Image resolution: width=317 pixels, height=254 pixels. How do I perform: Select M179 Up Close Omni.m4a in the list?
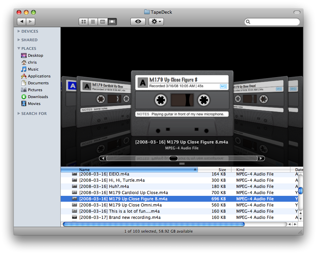[x=179, y=205]
